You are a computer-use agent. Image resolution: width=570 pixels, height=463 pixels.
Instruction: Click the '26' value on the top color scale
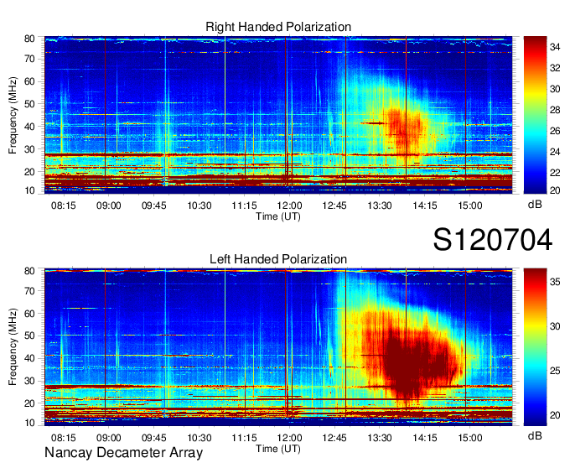[555, 131]
